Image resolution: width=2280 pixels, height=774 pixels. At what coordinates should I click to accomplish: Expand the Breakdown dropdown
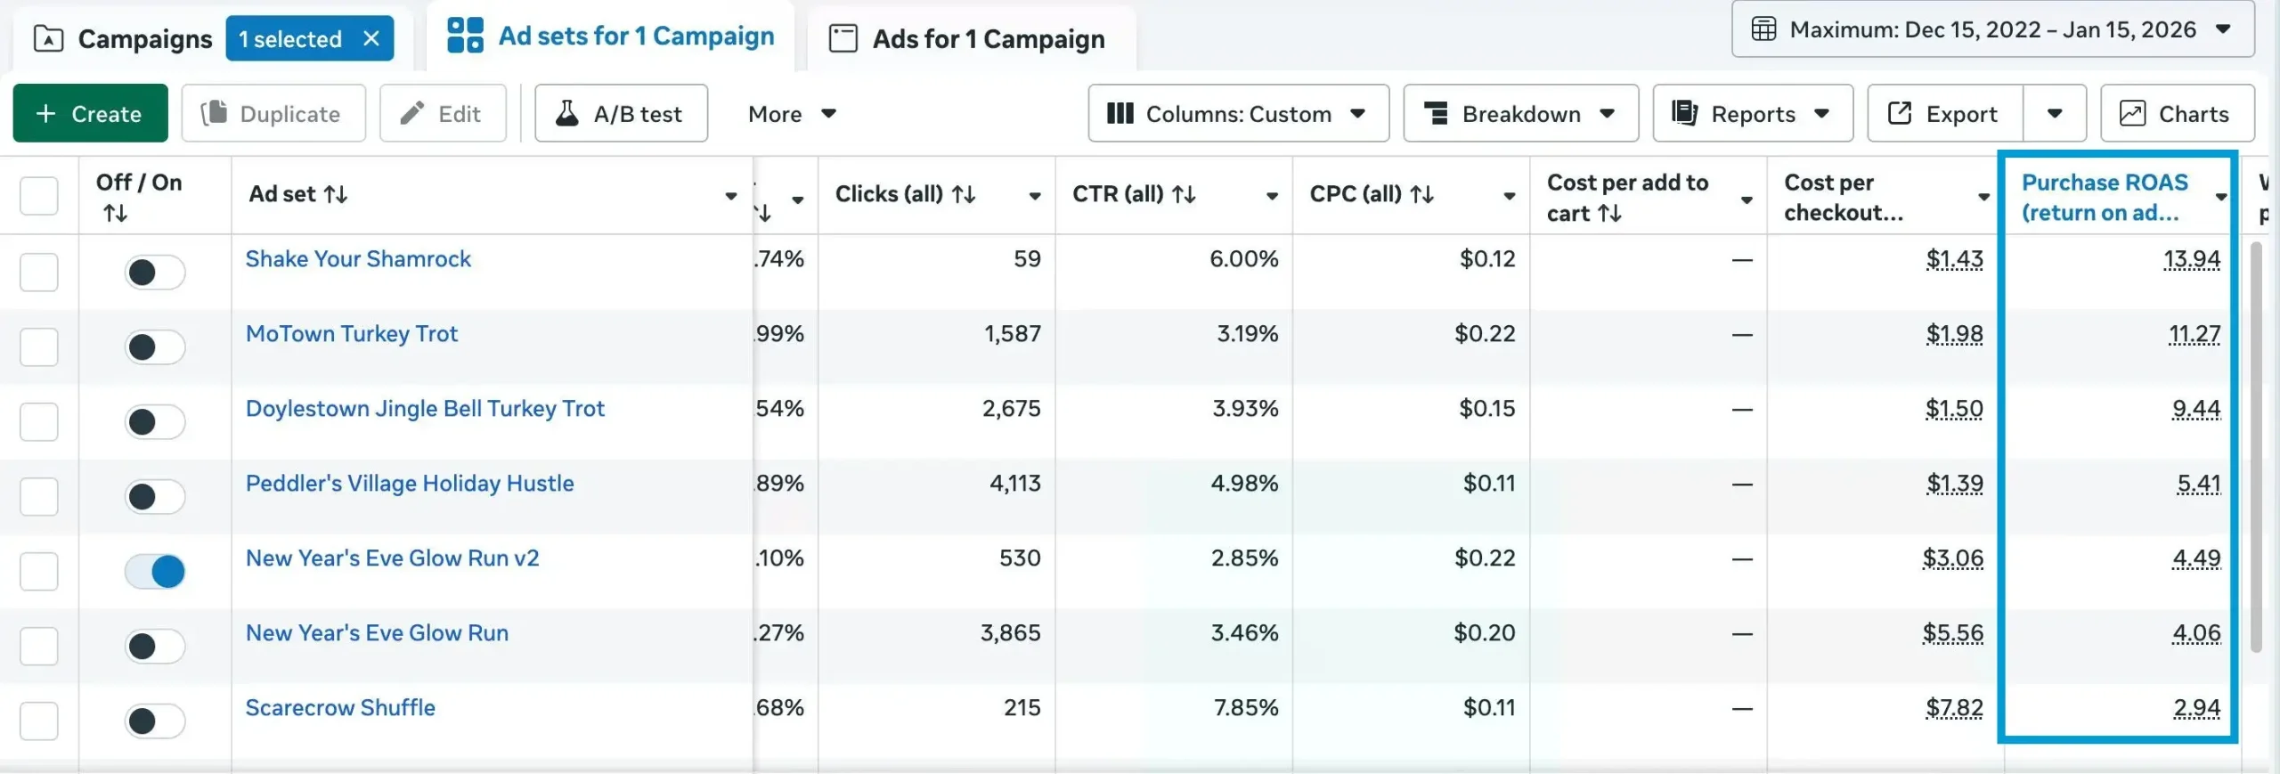[x=1520, y=114]
